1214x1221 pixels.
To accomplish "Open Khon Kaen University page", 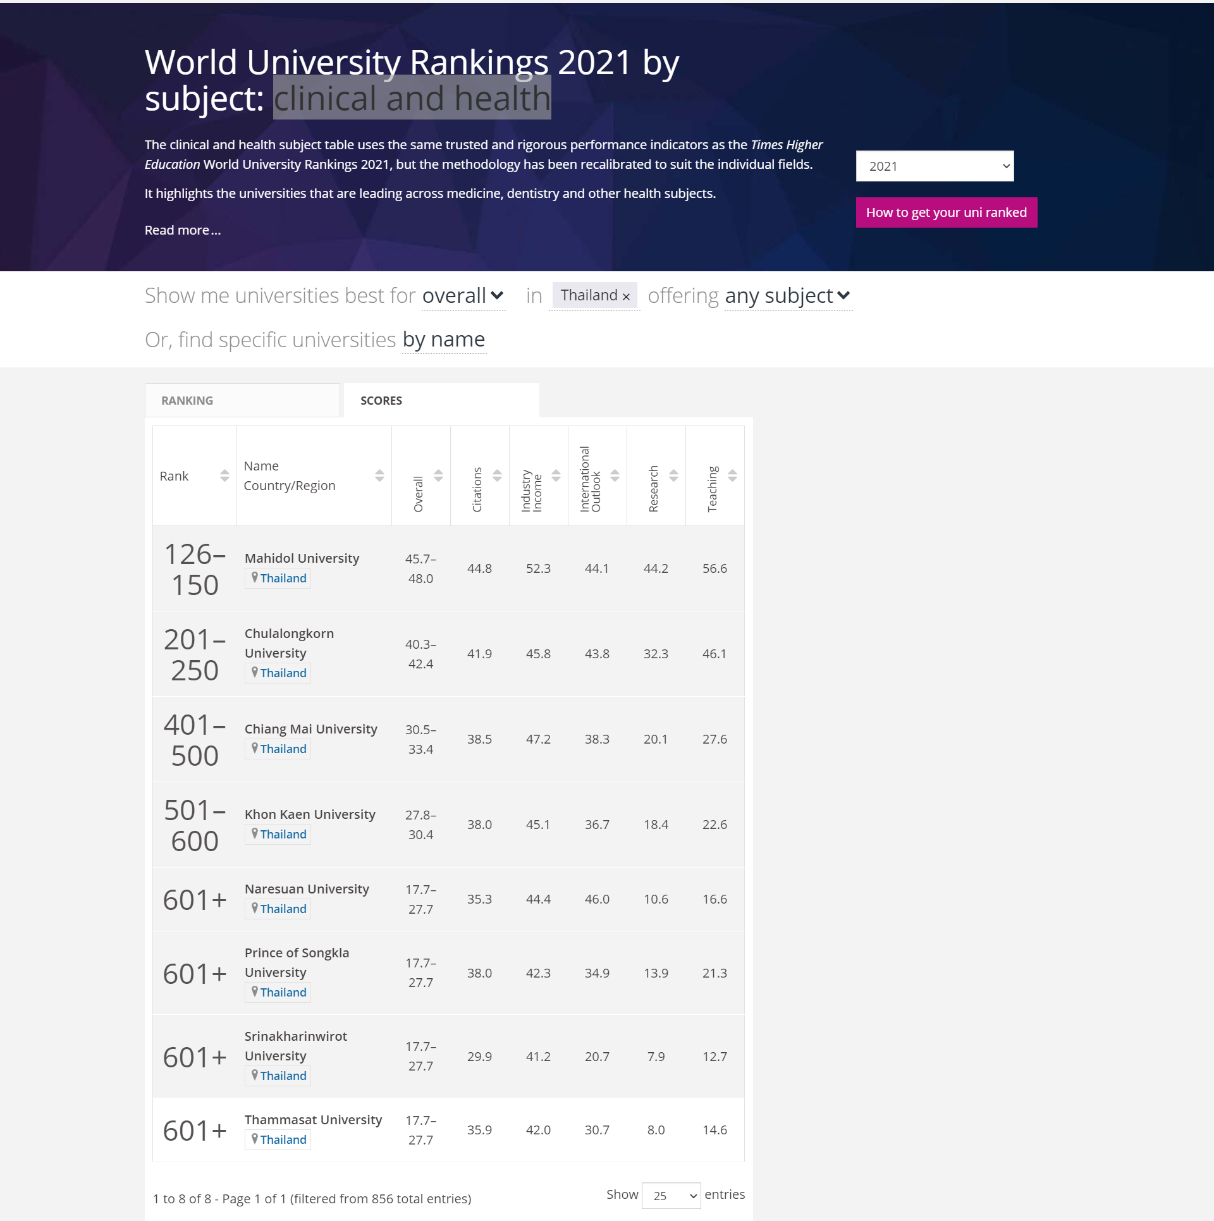I will [x=310, y=814].
